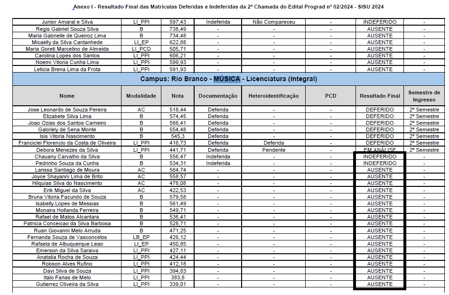The width and height of the screenshot is (449, 295).
Task: Select the Nome column header
Action: coord(67,96)
